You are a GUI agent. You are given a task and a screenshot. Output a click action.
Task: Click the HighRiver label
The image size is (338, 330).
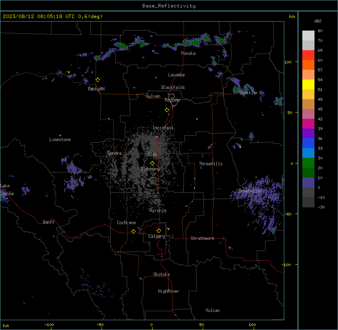click(x=169, y=291)
